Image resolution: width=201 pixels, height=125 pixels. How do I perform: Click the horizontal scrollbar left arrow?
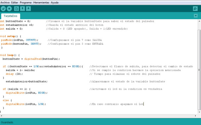point(1,116)
